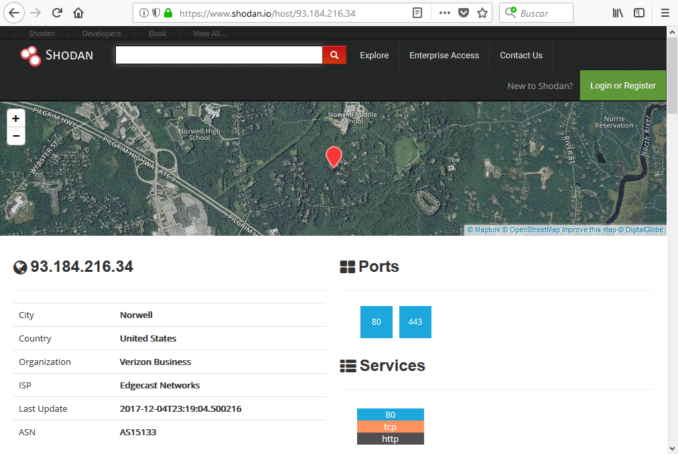Toggle reader view in the address bar
The height and width of the screenshot is (454, 678).
click(417, 13)
